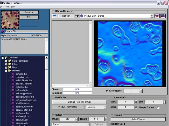Image resolution: width=169 pixels, height=126 pixels.
Task: Click the Maps folder icon
Action: (x=10, y=67)
